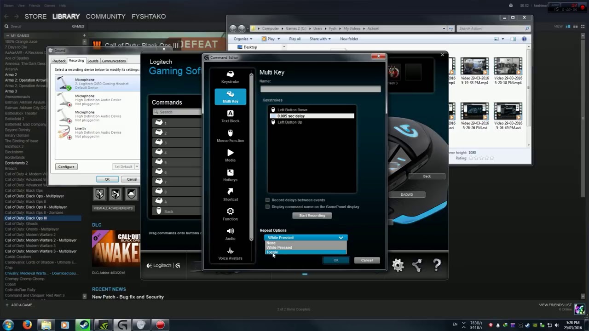The width and height of the screenshot is (589, 331).
Task: Expand the Play dropdown arrow in Explorer
Action: click(x=279, y=39)
